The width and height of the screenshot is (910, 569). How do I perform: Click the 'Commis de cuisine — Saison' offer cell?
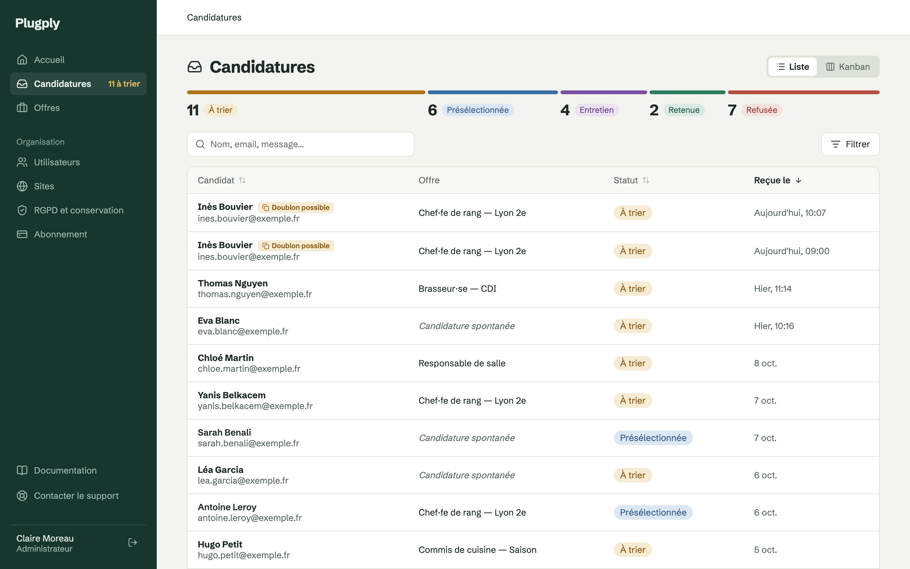pyautogui.click(x=477, y=550)
